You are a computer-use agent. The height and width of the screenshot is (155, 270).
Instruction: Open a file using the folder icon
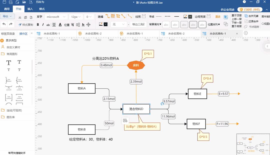pyautogui.click(x=24, y=2)
